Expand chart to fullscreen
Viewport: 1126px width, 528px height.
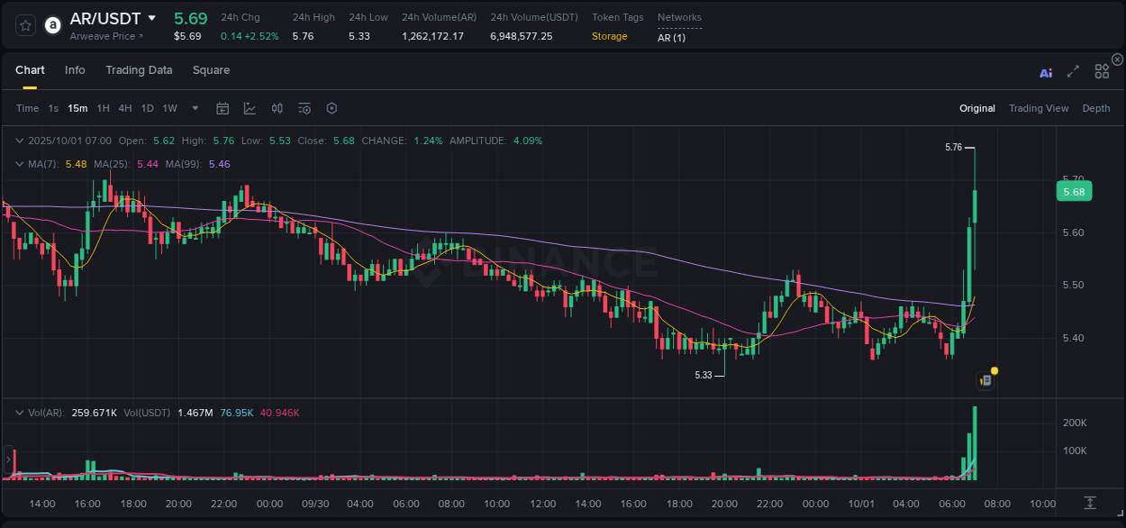tap(1072, 70)
